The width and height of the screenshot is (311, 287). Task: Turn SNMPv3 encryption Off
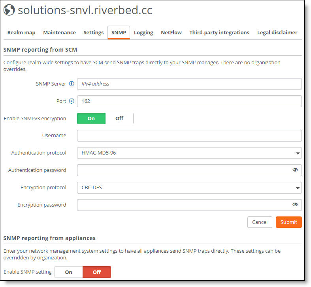(119, 118)
